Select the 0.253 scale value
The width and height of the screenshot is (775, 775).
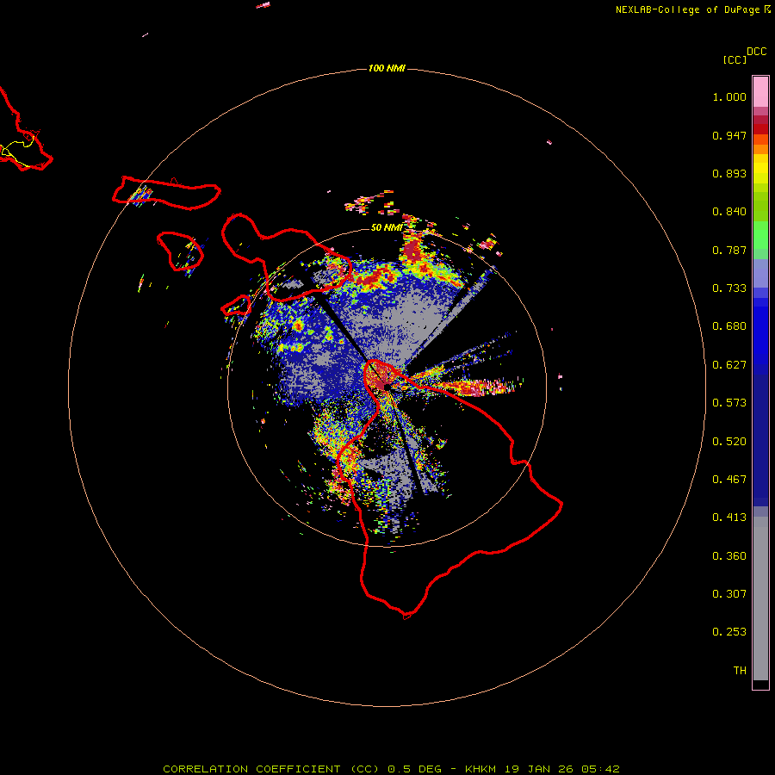tap(729, 632)
